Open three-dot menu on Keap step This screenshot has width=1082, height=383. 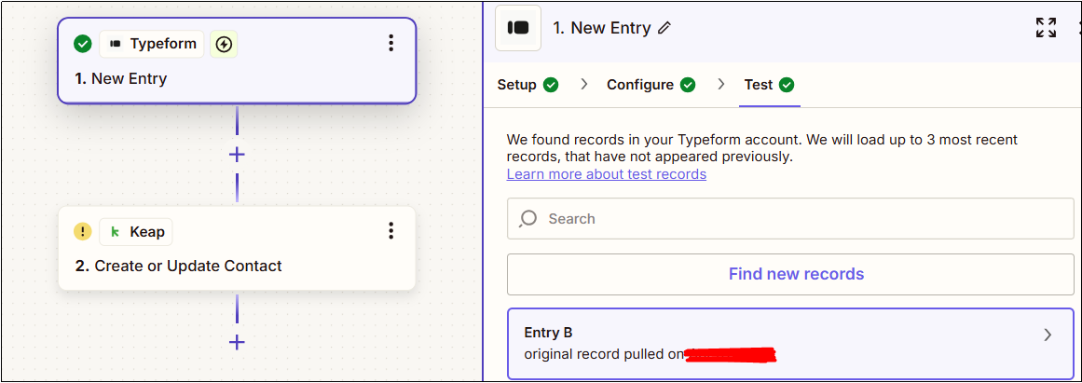pyautogui.click(x=390, y=230)
